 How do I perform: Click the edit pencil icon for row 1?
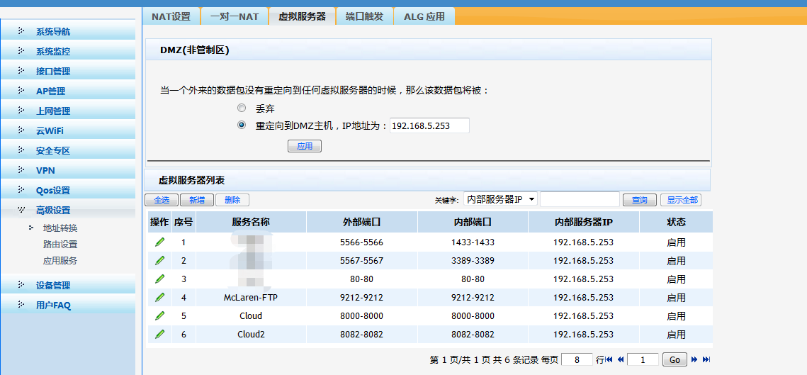click(159, 242)
